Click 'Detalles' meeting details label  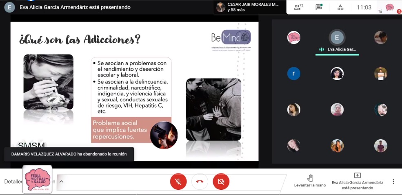(13, 182)
